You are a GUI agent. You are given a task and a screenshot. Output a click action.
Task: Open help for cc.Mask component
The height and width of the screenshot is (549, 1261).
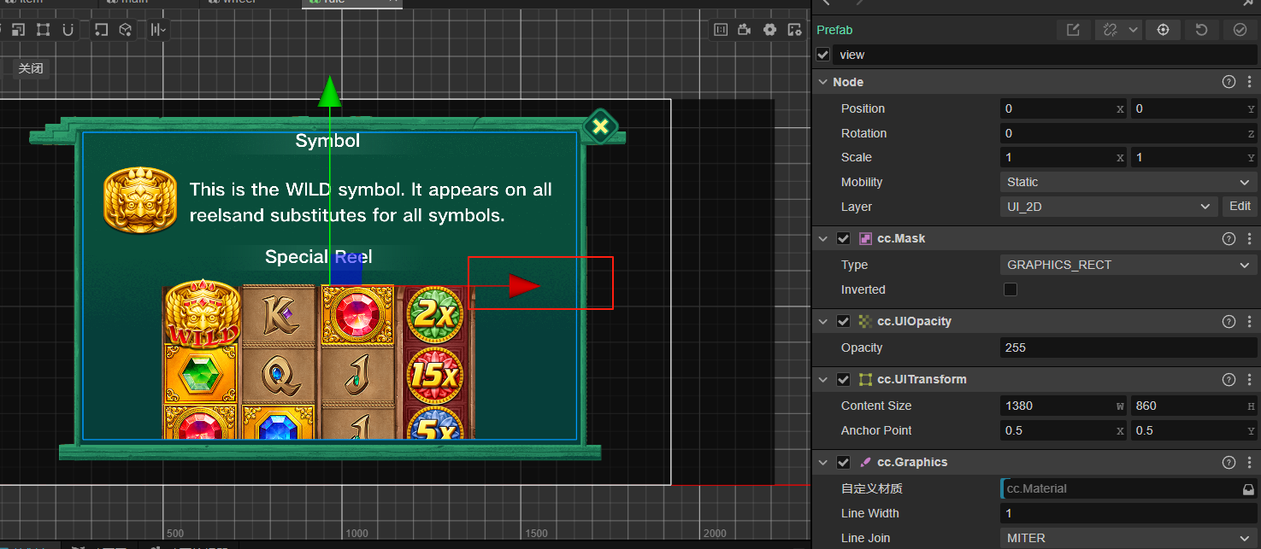[1229, 239]
